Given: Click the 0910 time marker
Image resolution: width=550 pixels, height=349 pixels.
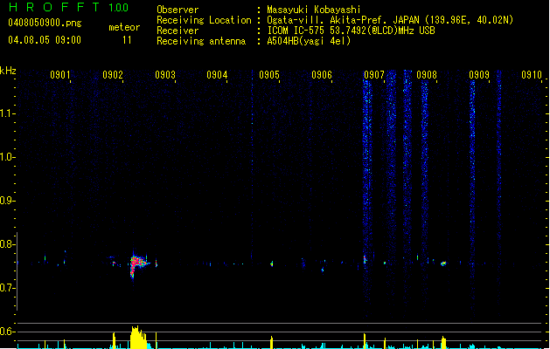Looking at the screenshot, I should point(532,74).
